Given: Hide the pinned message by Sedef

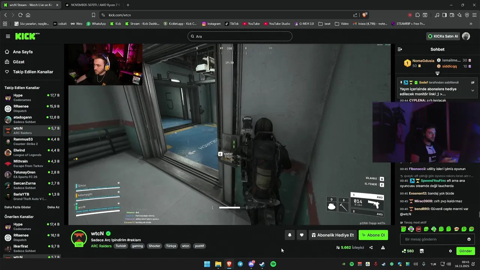Looking at the screenshot, I should (472, 82).
